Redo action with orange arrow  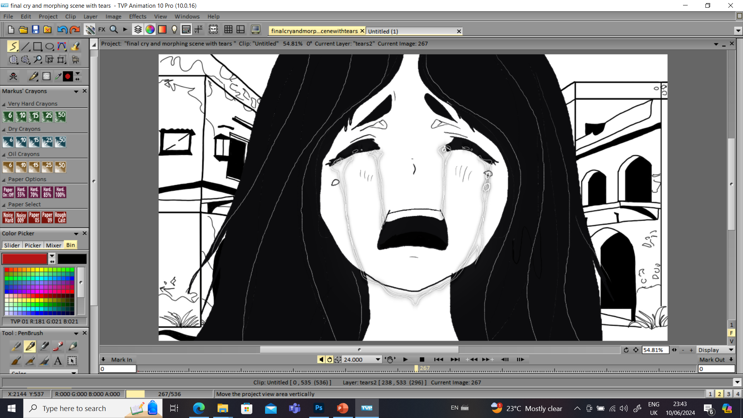75,30
